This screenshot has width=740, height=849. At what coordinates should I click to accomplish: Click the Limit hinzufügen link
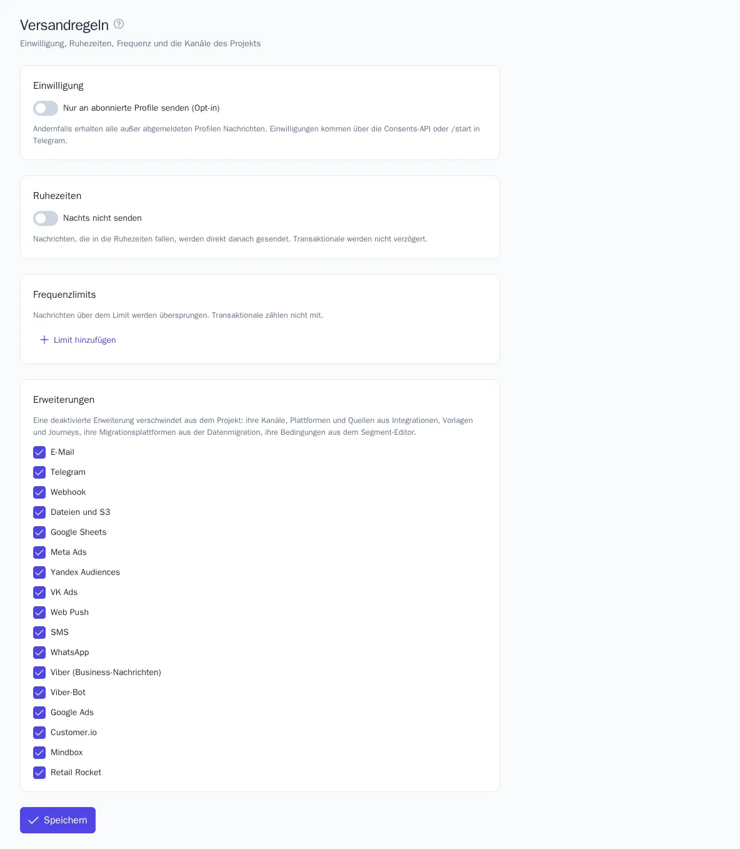(78, 340)
